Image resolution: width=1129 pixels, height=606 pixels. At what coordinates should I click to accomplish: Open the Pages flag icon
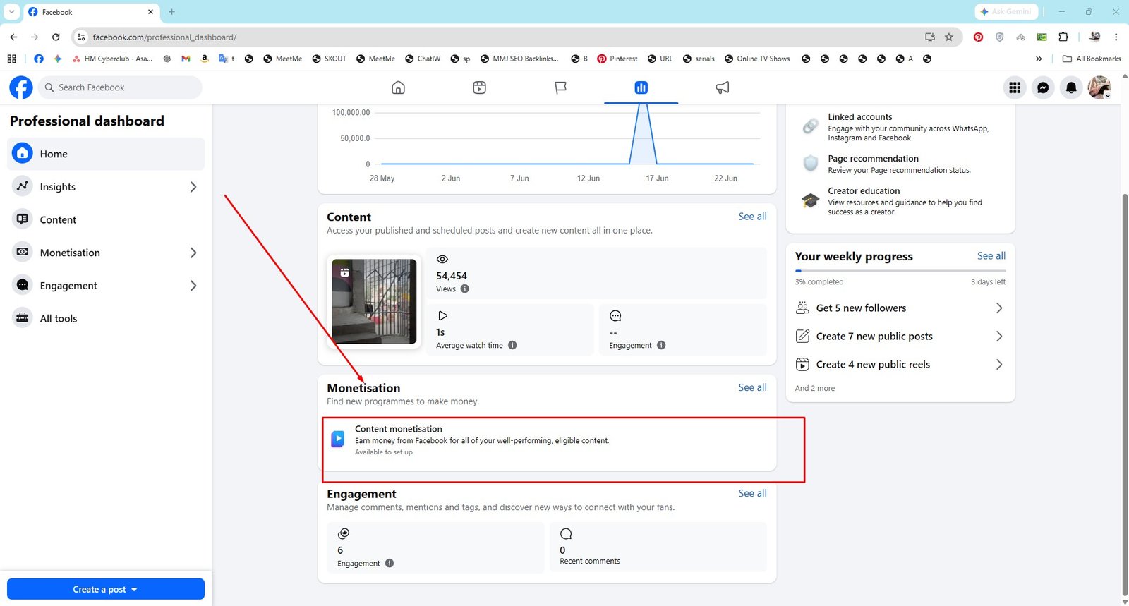(x=560, y=87)
